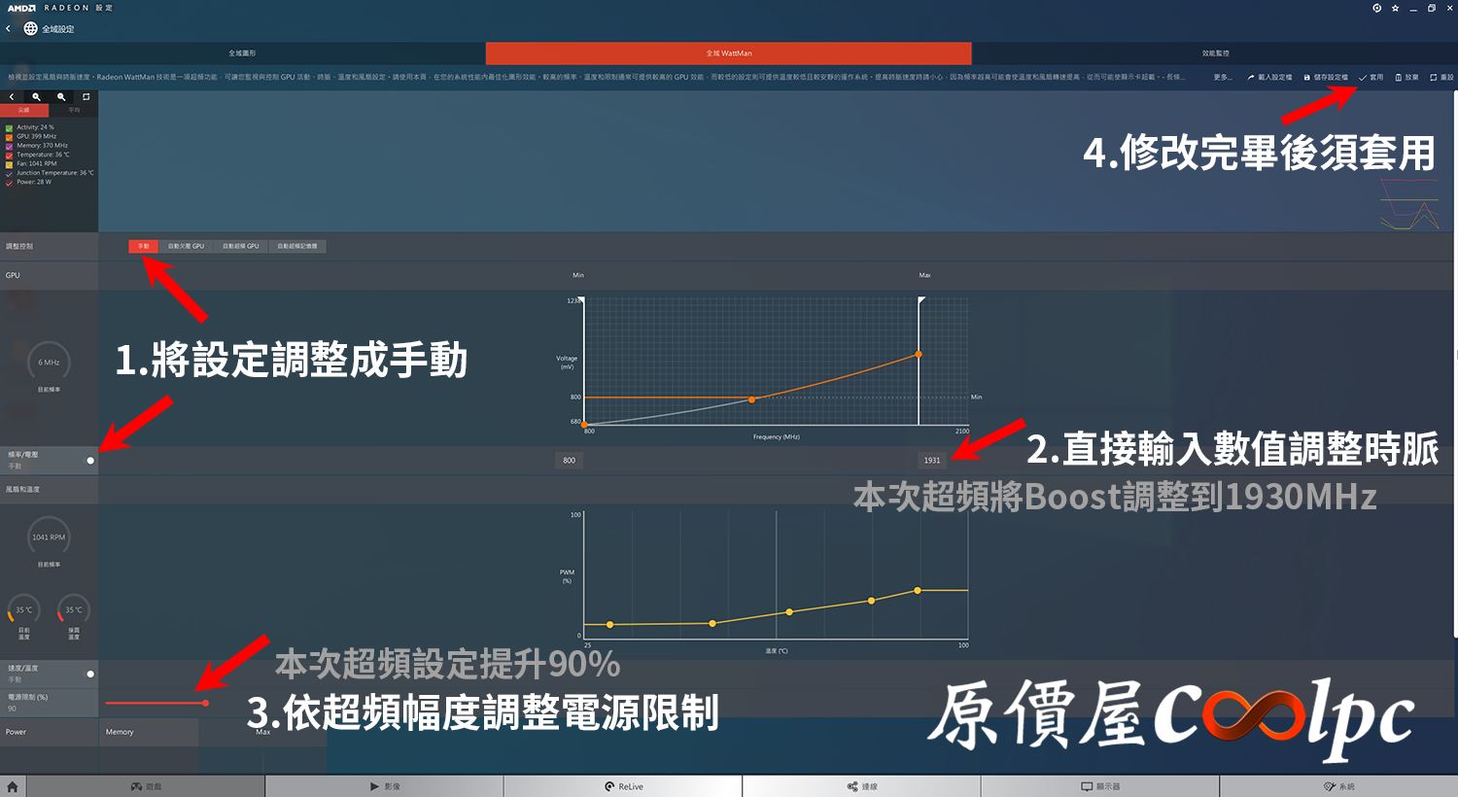1458x797 pixels.
Task: Click the first fan curve point
Action: (x=610, y=624)
